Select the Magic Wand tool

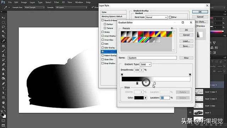pos(3,32)
